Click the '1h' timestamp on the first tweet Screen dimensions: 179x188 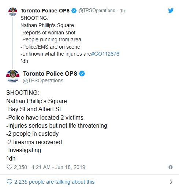tap(122, 11)
